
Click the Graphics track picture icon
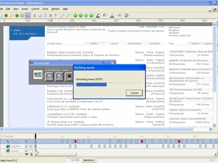pyautogui.click(x=8, y=146)
